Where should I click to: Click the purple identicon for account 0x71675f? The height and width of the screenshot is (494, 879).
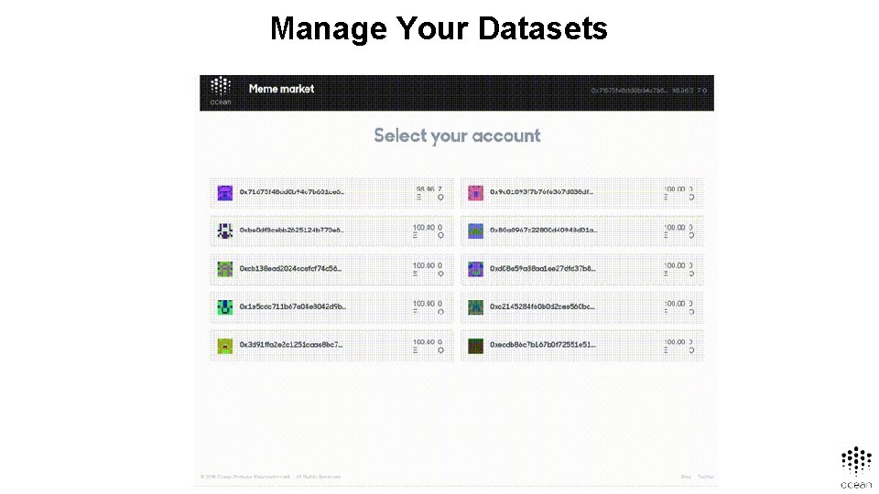click(x=224, y=193)
